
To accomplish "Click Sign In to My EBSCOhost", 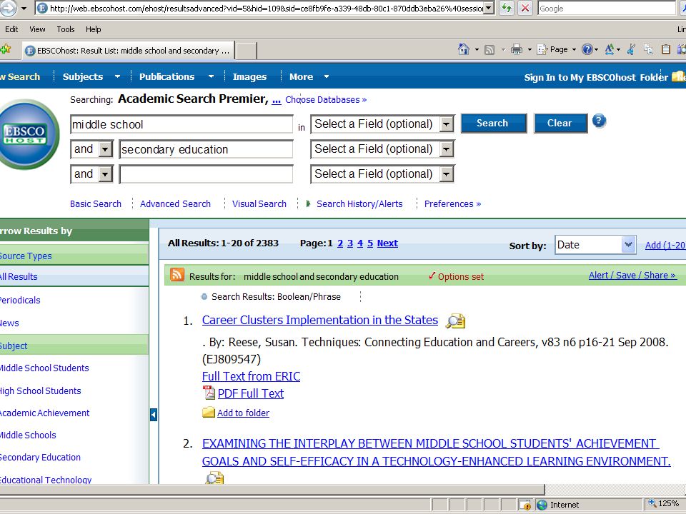I will 580,77.
